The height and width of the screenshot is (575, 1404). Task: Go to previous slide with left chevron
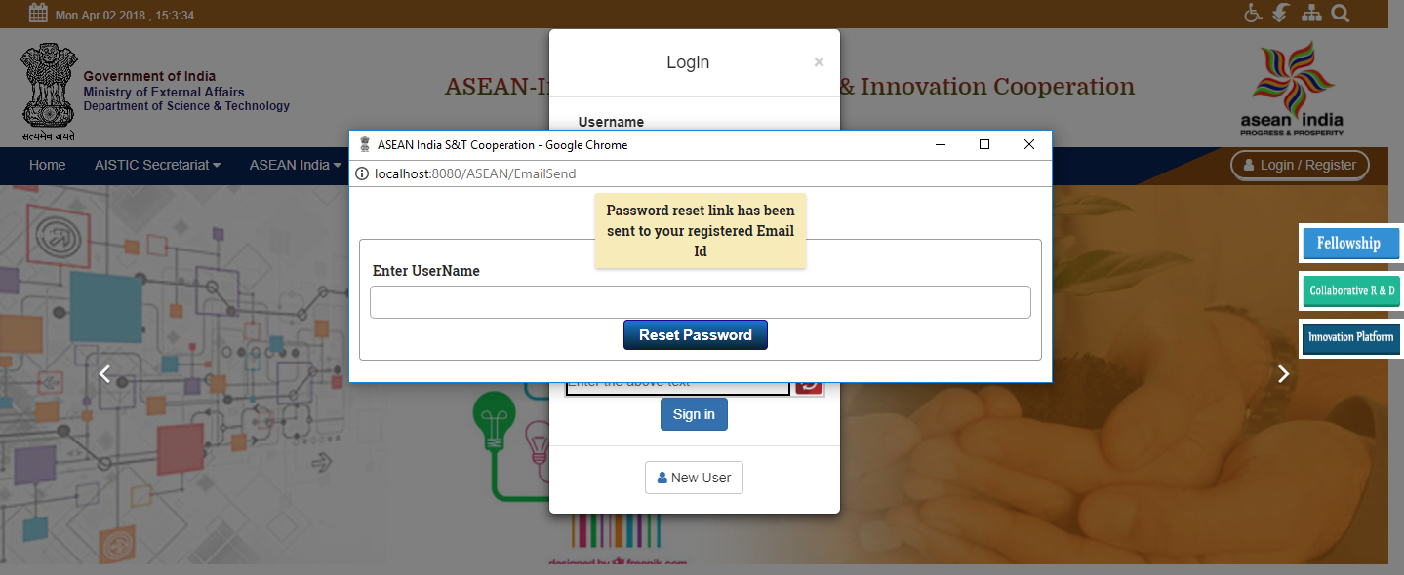[x=104, y=374]
